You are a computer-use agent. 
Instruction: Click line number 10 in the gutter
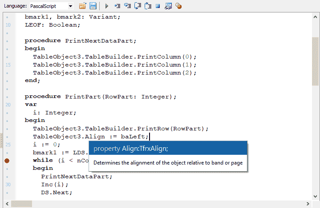(x=8, y=25)
